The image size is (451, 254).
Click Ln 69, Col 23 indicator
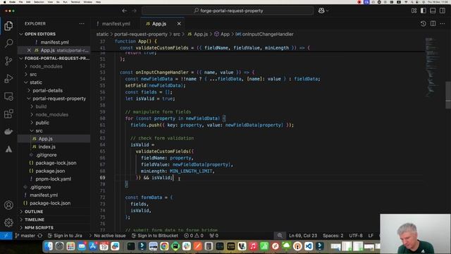tap(303, 236)
